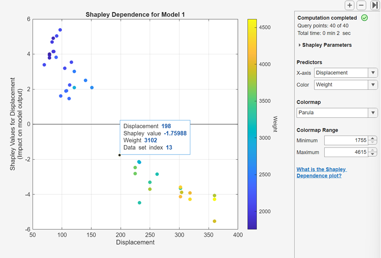381x258 pixels.
Task: Open the X-axis predictor dropdown
Action: click(x=372, y=73)
